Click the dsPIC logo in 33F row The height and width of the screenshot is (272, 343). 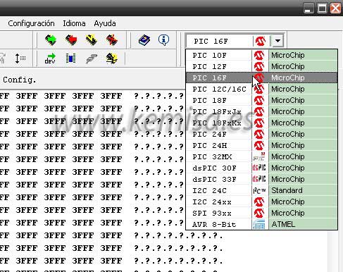[259, 179]
